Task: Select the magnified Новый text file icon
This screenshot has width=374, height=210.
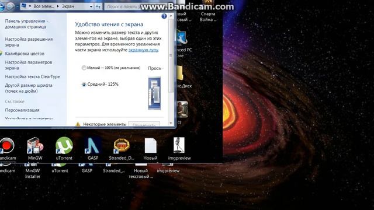Action: coord(150,145)
